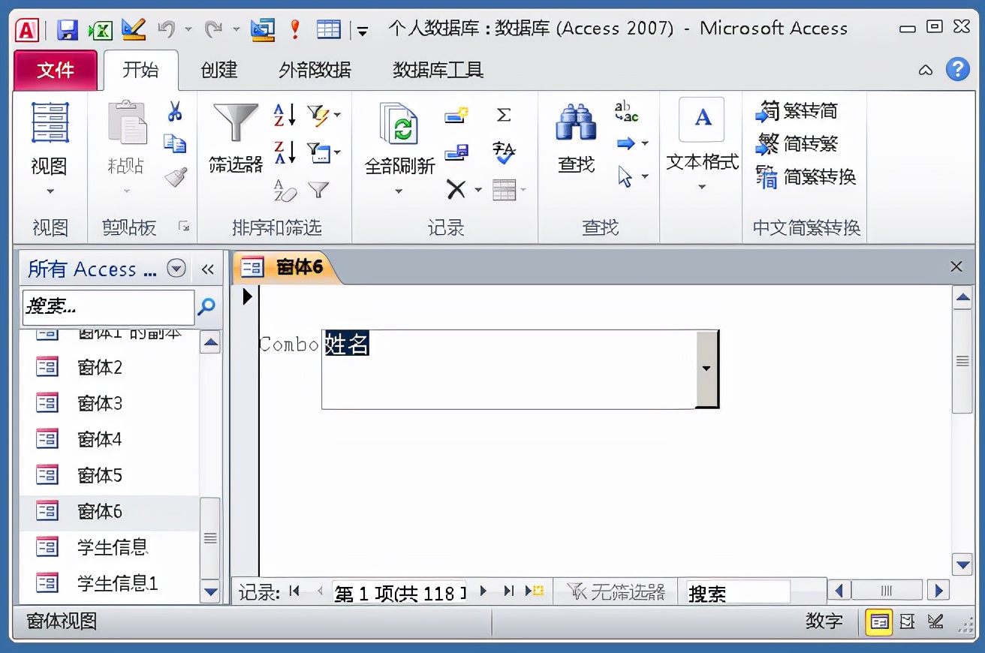Toggle the 无筛选器 filter state control
The image size is (985, 653).
616,591
